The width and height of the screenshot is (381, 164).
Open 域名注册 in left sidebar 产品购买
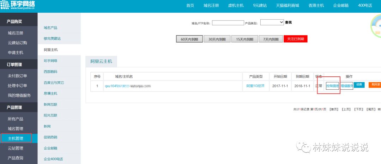coord(16,33)
